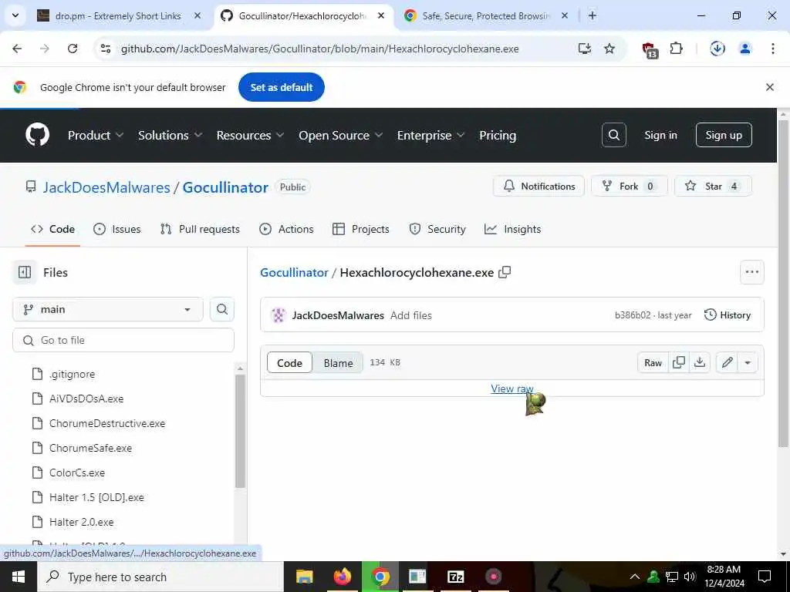Open 7-Zip from the taskbar
This screenshot has height=592, width=790.
pyautogui.click(x=455, y=577)
